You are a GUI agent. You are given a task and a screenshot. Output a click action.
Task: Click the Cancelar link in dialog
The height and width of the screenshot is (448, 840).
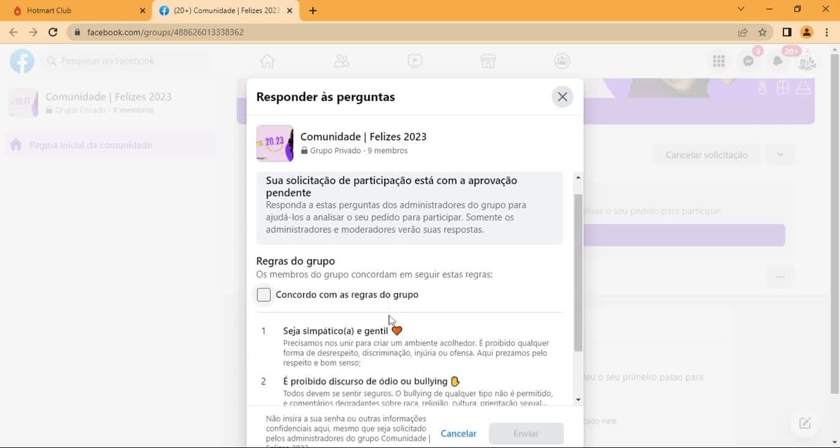click(x=459, y=434)
